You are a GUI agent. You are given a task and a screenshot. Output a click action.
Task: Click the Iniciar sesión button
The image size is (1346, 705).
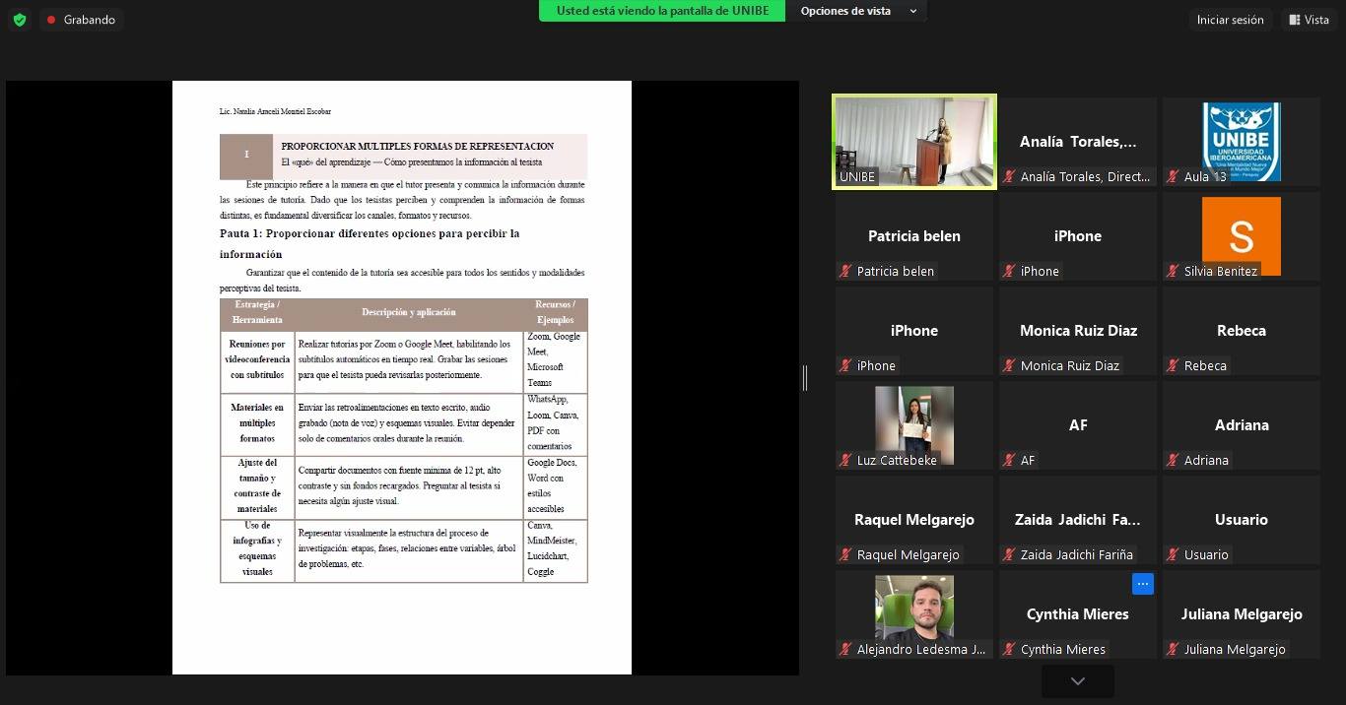[1230, 20]
